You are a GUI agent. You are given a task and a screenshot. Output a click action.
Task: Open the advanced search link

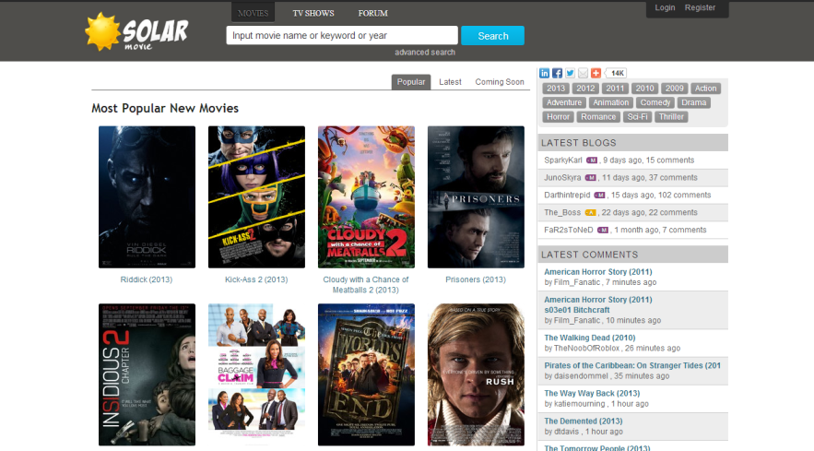point(425,53)
